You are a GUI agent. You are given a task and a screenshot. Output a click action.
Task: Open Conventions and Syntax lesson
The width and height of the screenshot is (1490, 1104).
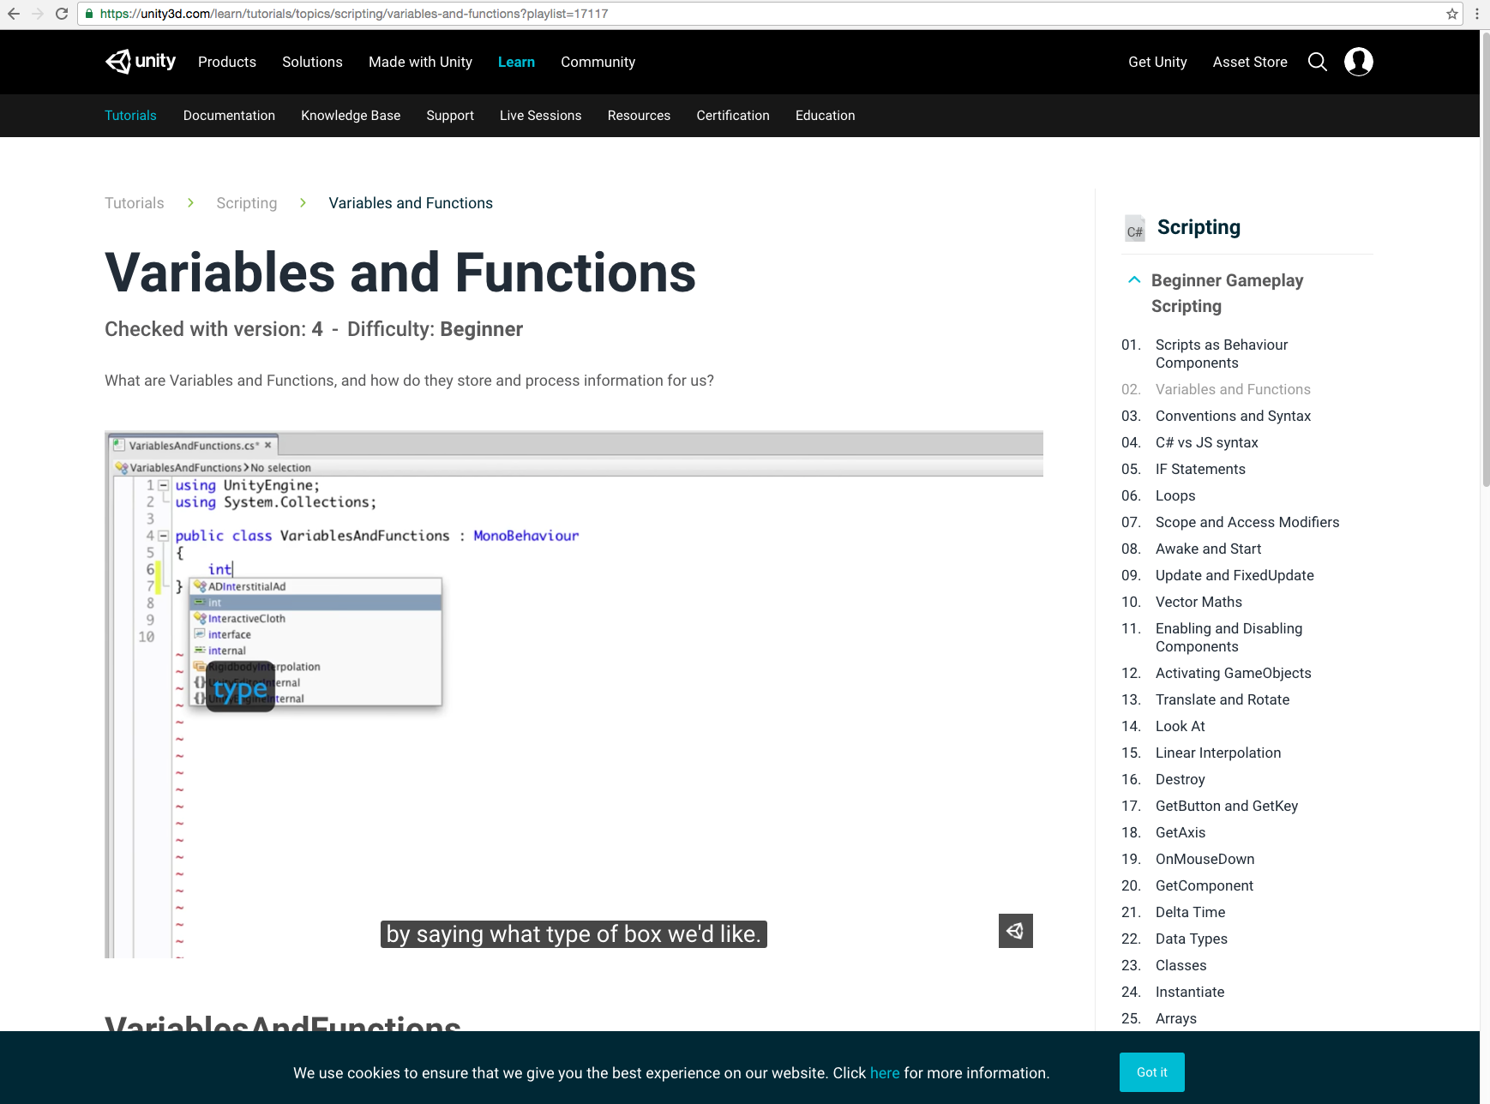(x=1233, y=416)
